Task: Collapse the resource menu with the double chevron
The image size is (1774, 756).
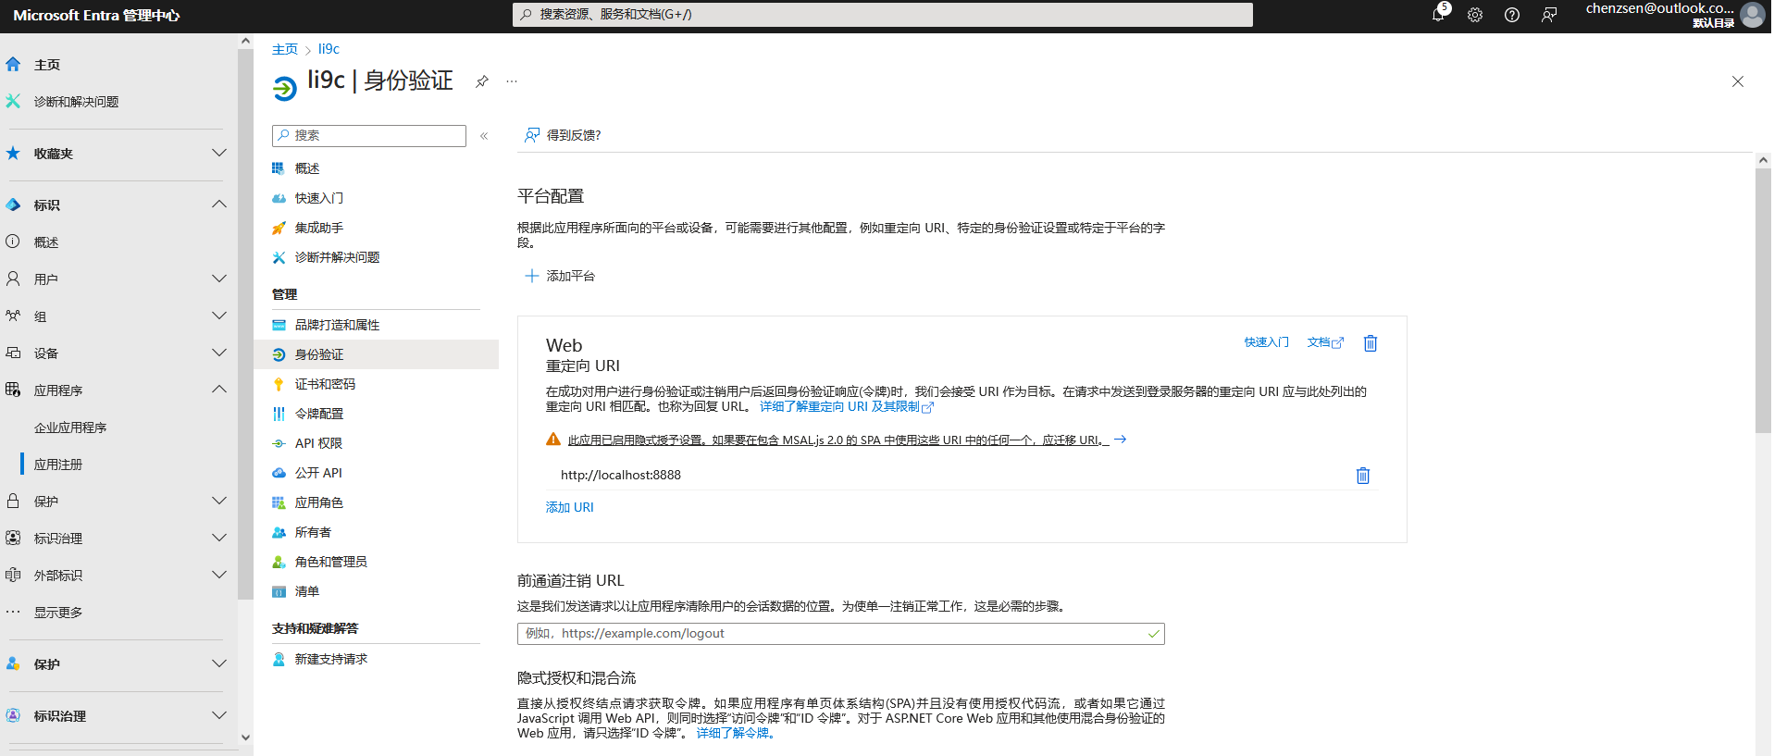Action: [484, 136]
